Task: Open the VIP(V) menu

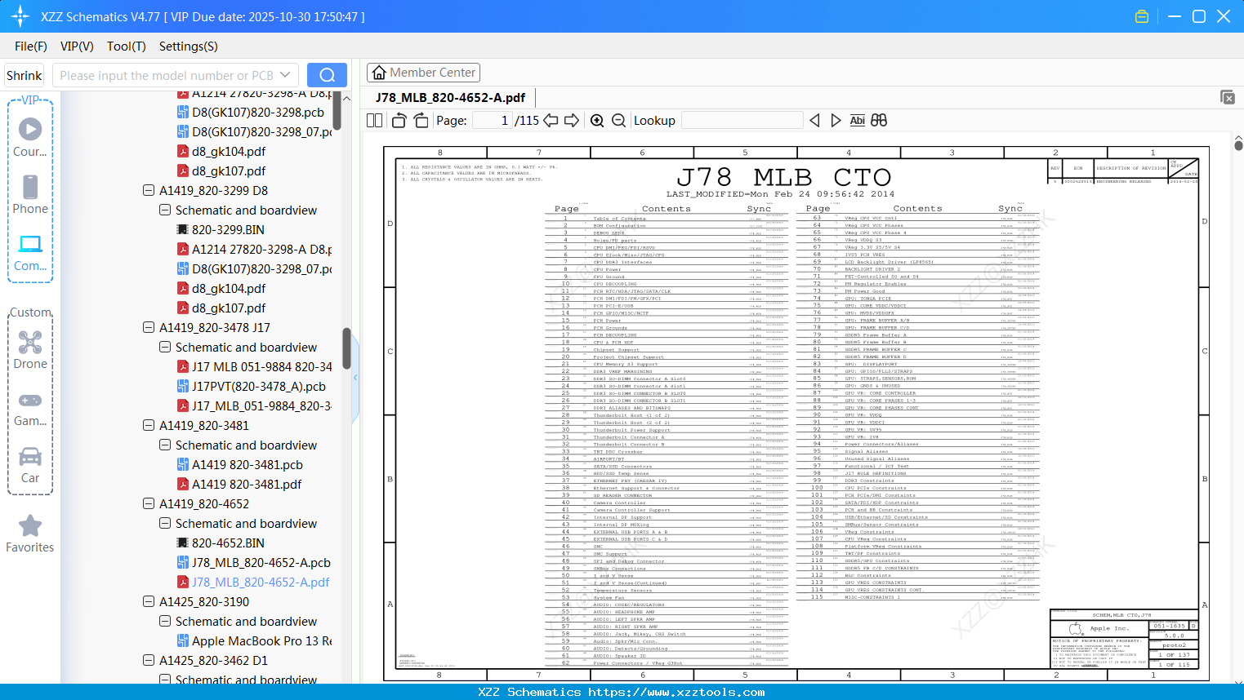Action: (x=77, y=47)
